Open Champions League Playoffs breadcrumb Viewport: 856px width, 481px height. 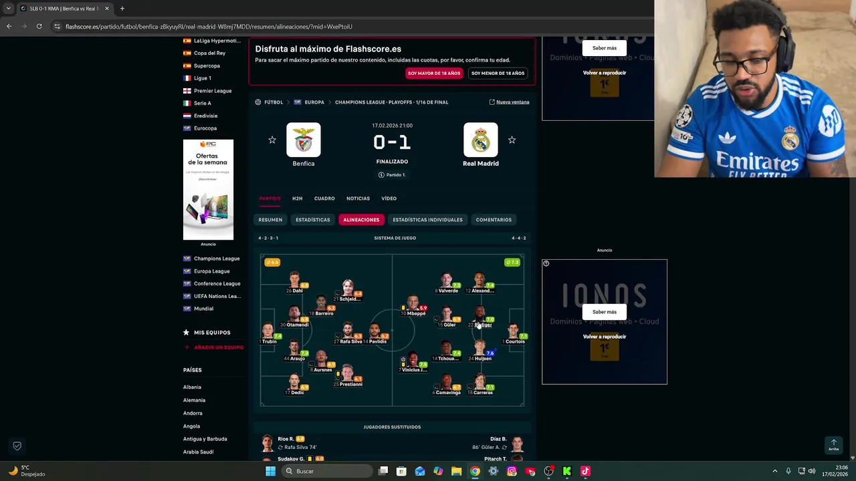391,102
